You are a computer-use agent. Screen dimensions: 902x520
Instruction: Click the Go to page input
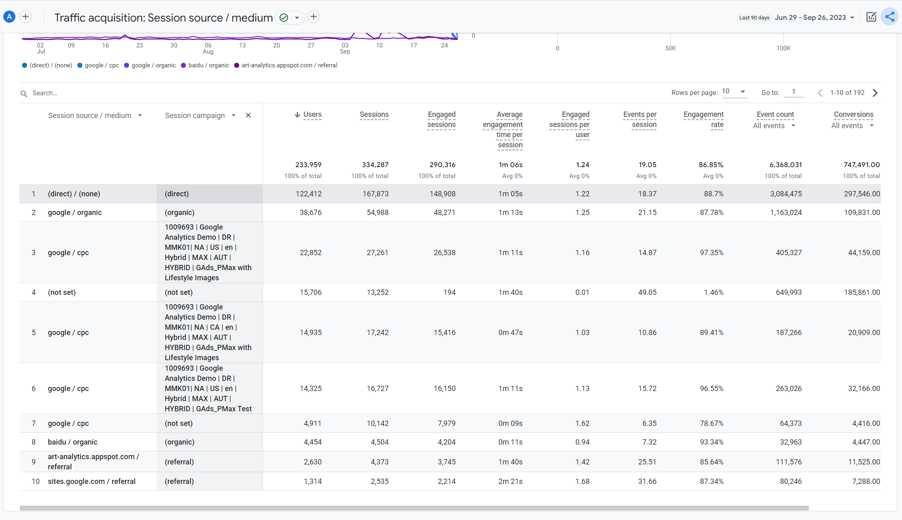coord(793,92)
